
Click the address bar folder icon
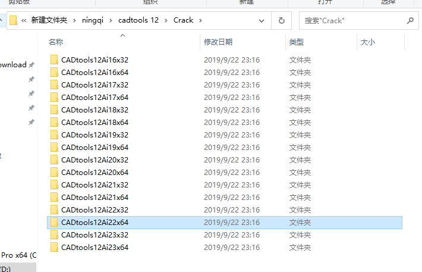coord(13,20)
